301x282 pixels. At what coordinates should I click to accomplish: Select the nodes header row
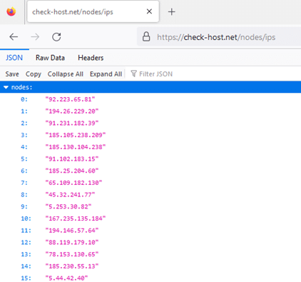(150, 87)
